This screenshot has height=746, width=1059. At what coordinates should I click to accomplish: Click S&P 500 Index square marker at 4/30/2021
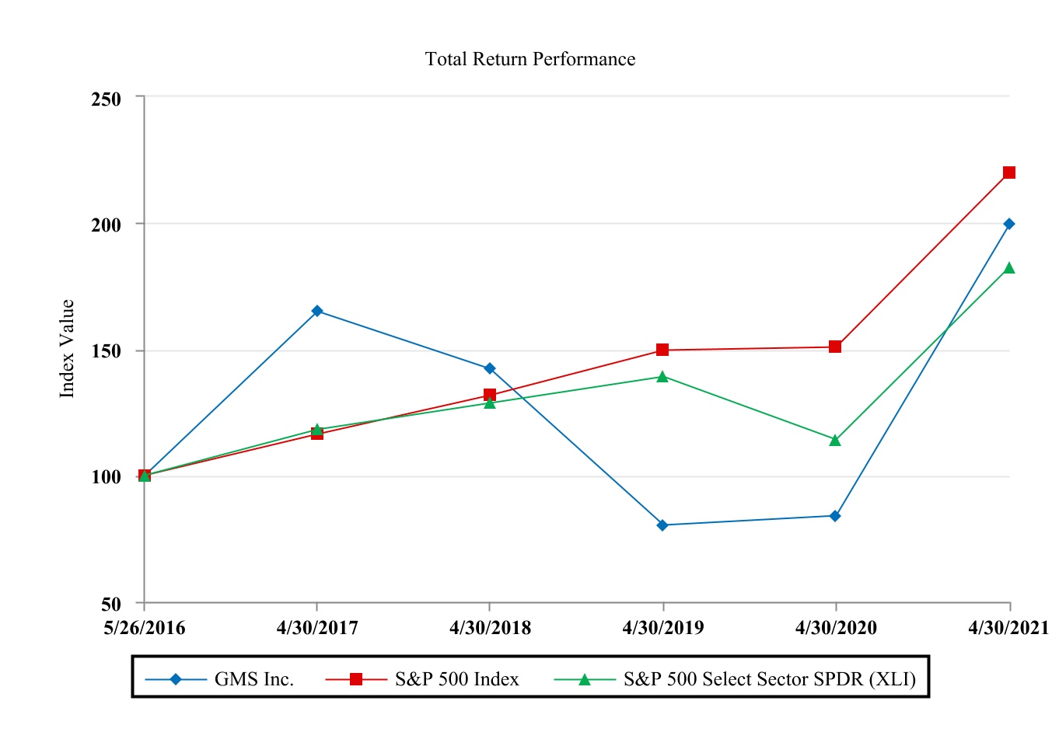1009,173
